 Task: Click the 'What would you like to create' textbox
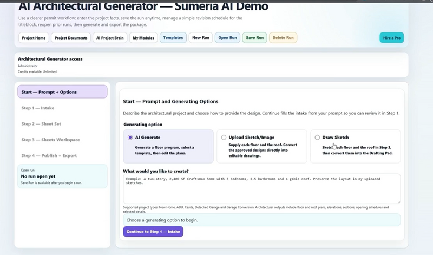point(262,189)
